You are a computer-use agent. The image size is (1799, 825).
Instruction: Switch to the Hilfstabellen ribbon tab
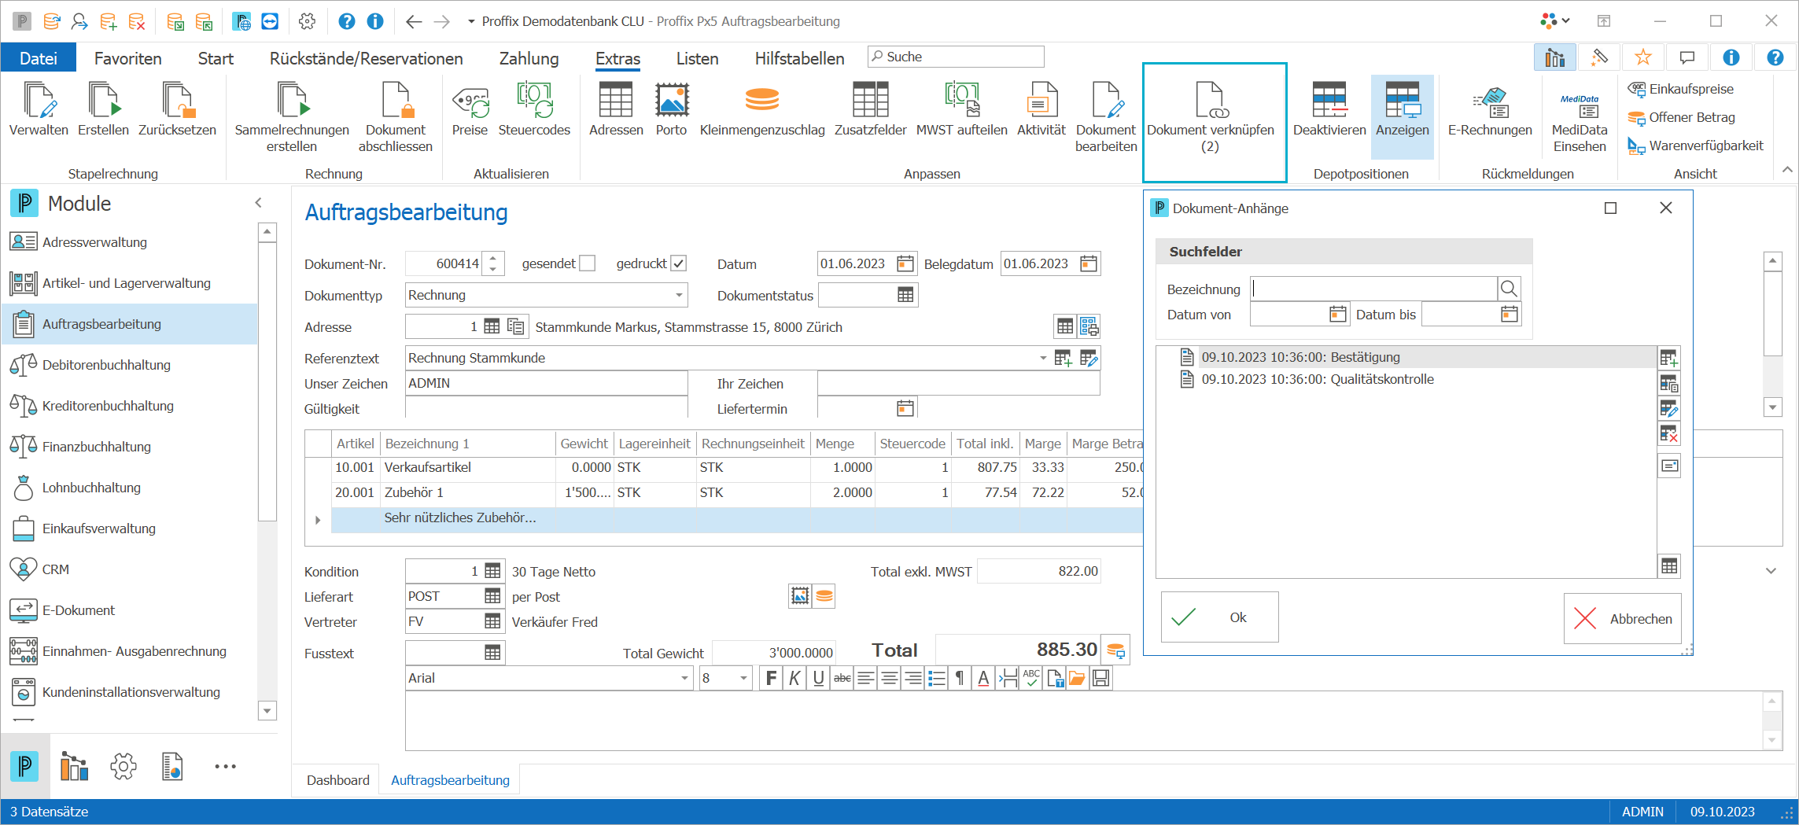pos(799,58)
